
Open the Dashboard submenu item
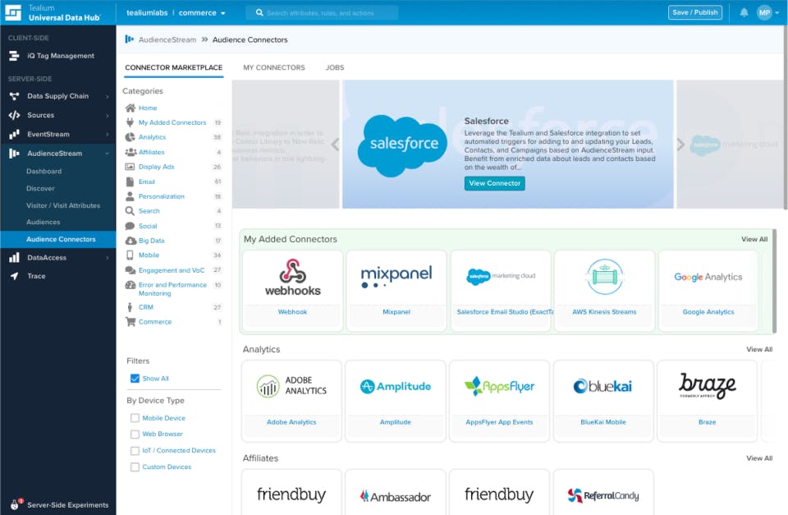44,171
